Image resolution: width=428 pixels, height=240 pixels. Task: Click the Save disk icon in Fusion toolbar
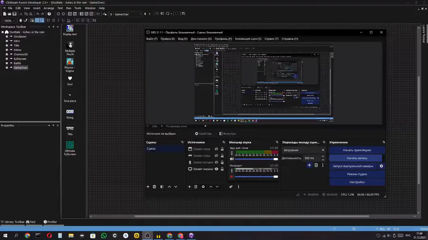point(14,14)
